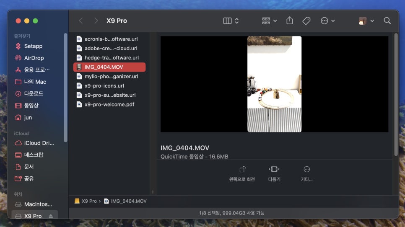Open the ellipsis action menu dropdown
This screenshot has width=405, height=227.
[x=327, y=21]
